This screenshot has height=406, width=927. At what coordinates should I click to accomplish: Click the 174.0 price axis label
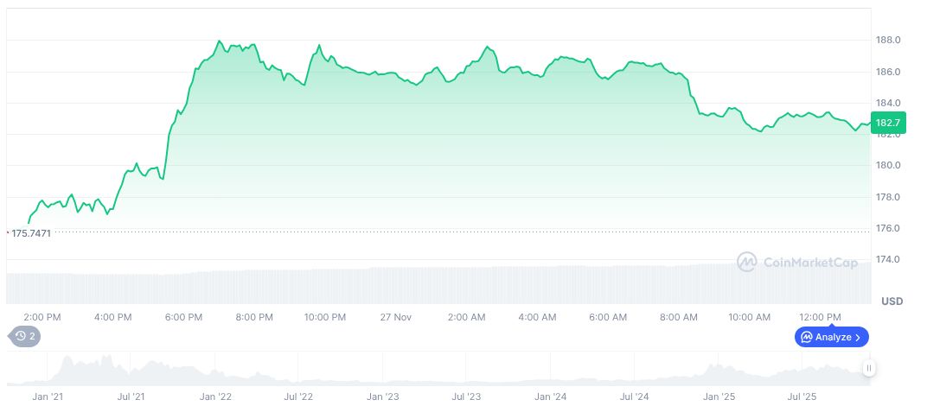pos(889,260)
